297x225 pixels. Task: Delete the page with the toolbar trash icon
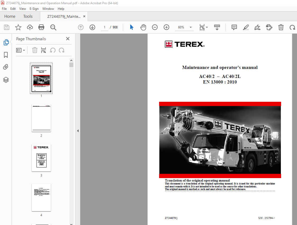click(x=281, y=27)
